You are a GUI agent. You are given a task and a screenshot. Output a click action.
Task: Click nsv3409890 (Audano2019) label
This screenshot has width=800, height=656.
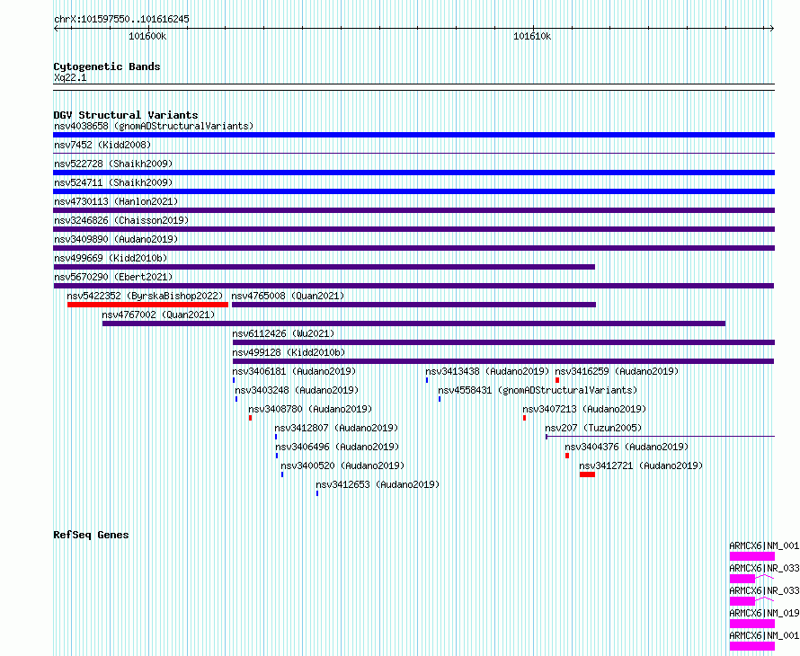pyautogui.click(x=116, y=239)
